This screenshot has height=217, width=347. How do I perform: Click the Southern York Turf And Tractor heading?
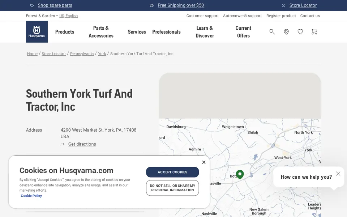tap(79, 100)
